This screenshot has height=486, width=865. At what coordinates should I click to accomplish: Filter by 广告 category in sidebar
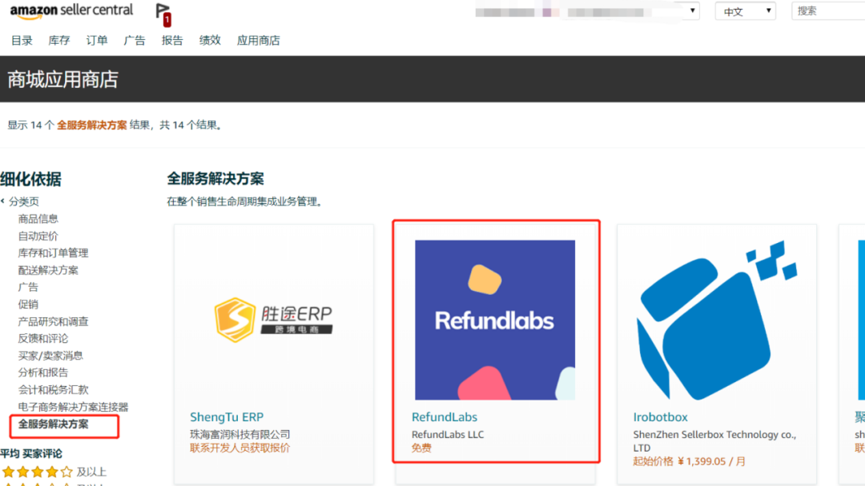pyautogui.click(x=28, y=287)
